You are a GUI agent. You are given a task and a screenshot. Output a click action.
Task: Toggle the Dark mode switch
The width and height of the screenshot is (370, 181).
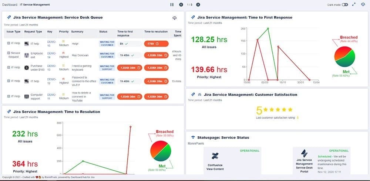pyautogui.click(x=345, y=4)
